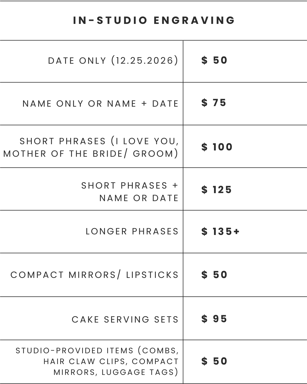The height and width of the screenshot is (384, 307).
Task: Click the $ 50 price for Studio-Provided Items
Action: click(214, 361)
